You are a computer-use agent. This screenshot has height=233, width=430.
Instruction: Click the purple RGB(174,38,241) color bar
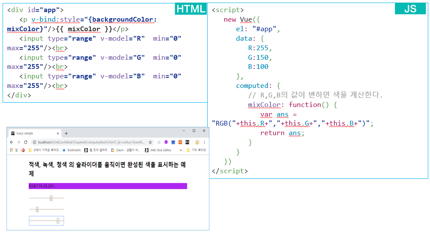pos(108,186)
